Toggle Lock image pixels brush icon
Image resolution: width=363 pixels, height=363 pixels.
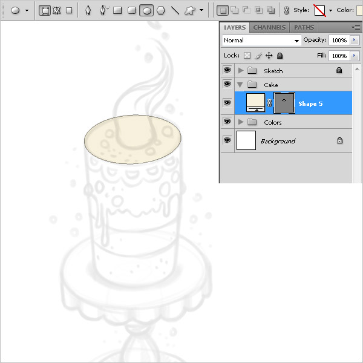[258, 56]
